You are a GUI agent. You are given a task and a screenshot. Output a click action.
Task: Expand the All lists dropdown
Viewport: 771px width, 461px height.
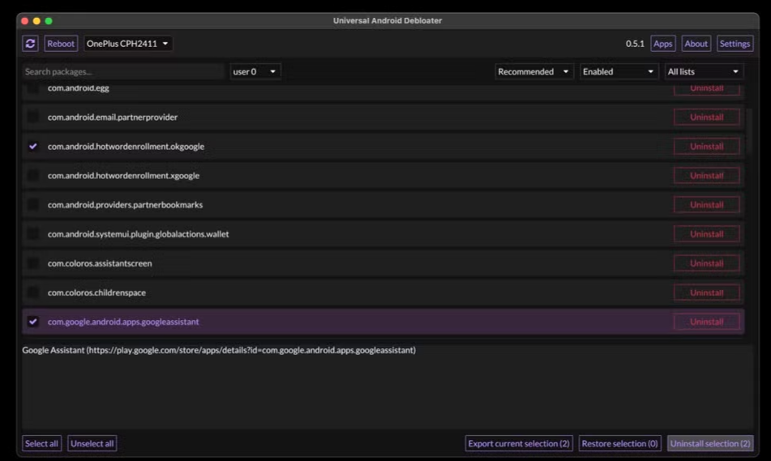(x=703, y=72)
